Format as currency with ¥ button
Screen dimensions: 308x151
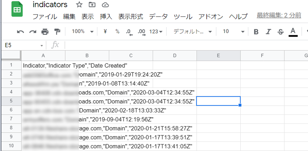105,31
